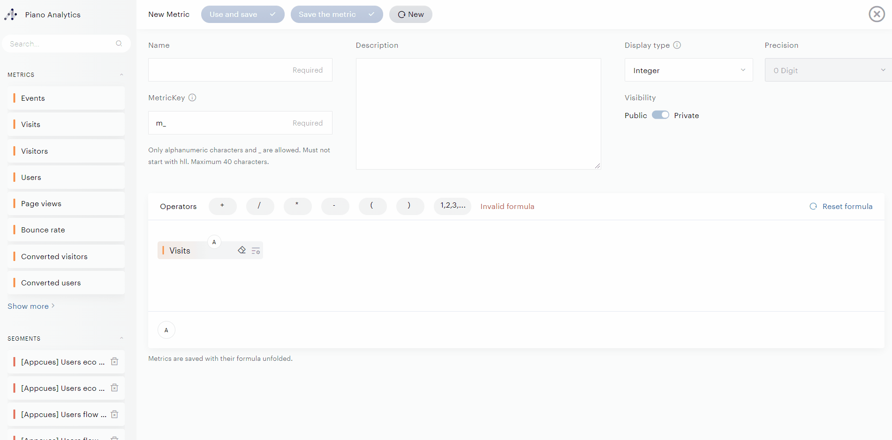Screen dimensions: 892x440
Task: Click the MetricKey info icon
Action: pyautogui.click(x=192, y=97)
